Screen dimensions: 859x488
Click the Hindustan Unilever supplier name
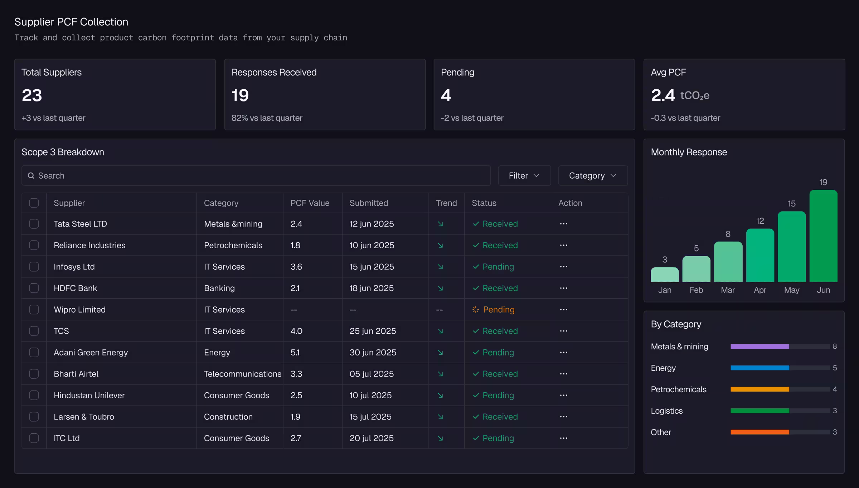(89, 395)
